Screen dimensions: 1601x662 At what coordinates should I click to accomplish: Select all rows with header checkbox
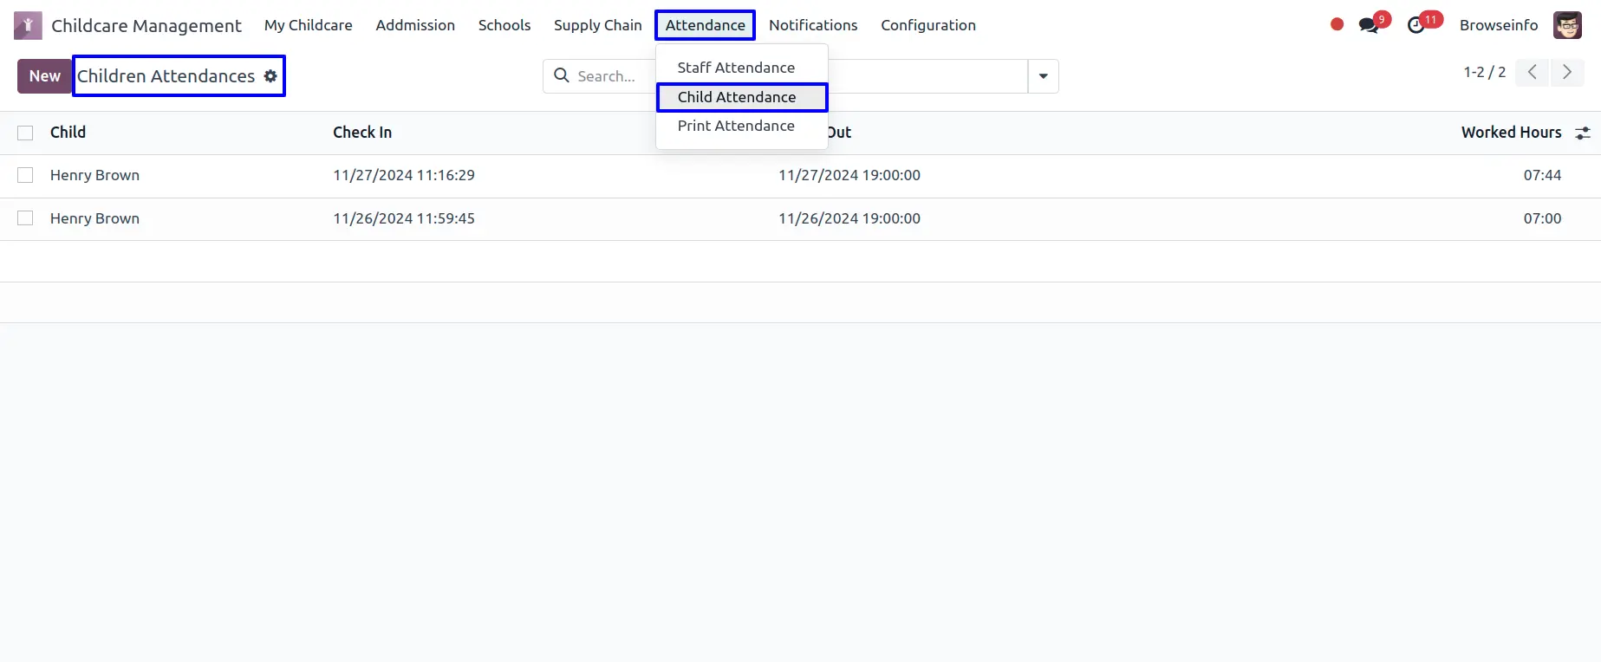[x=25, y=133]
